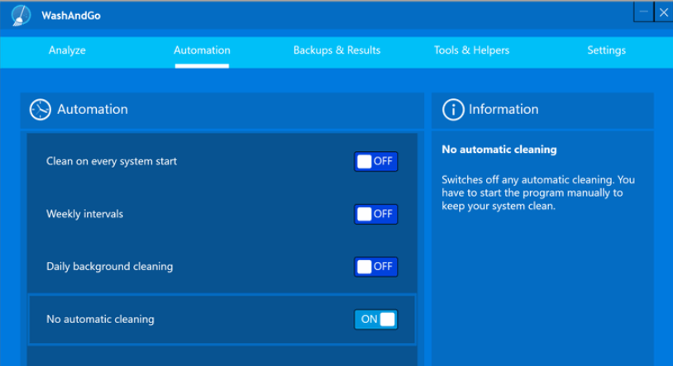Viewport: 673px width, 366px height.
Task: Click the 'Information' panel heading text
Action: 504,109
